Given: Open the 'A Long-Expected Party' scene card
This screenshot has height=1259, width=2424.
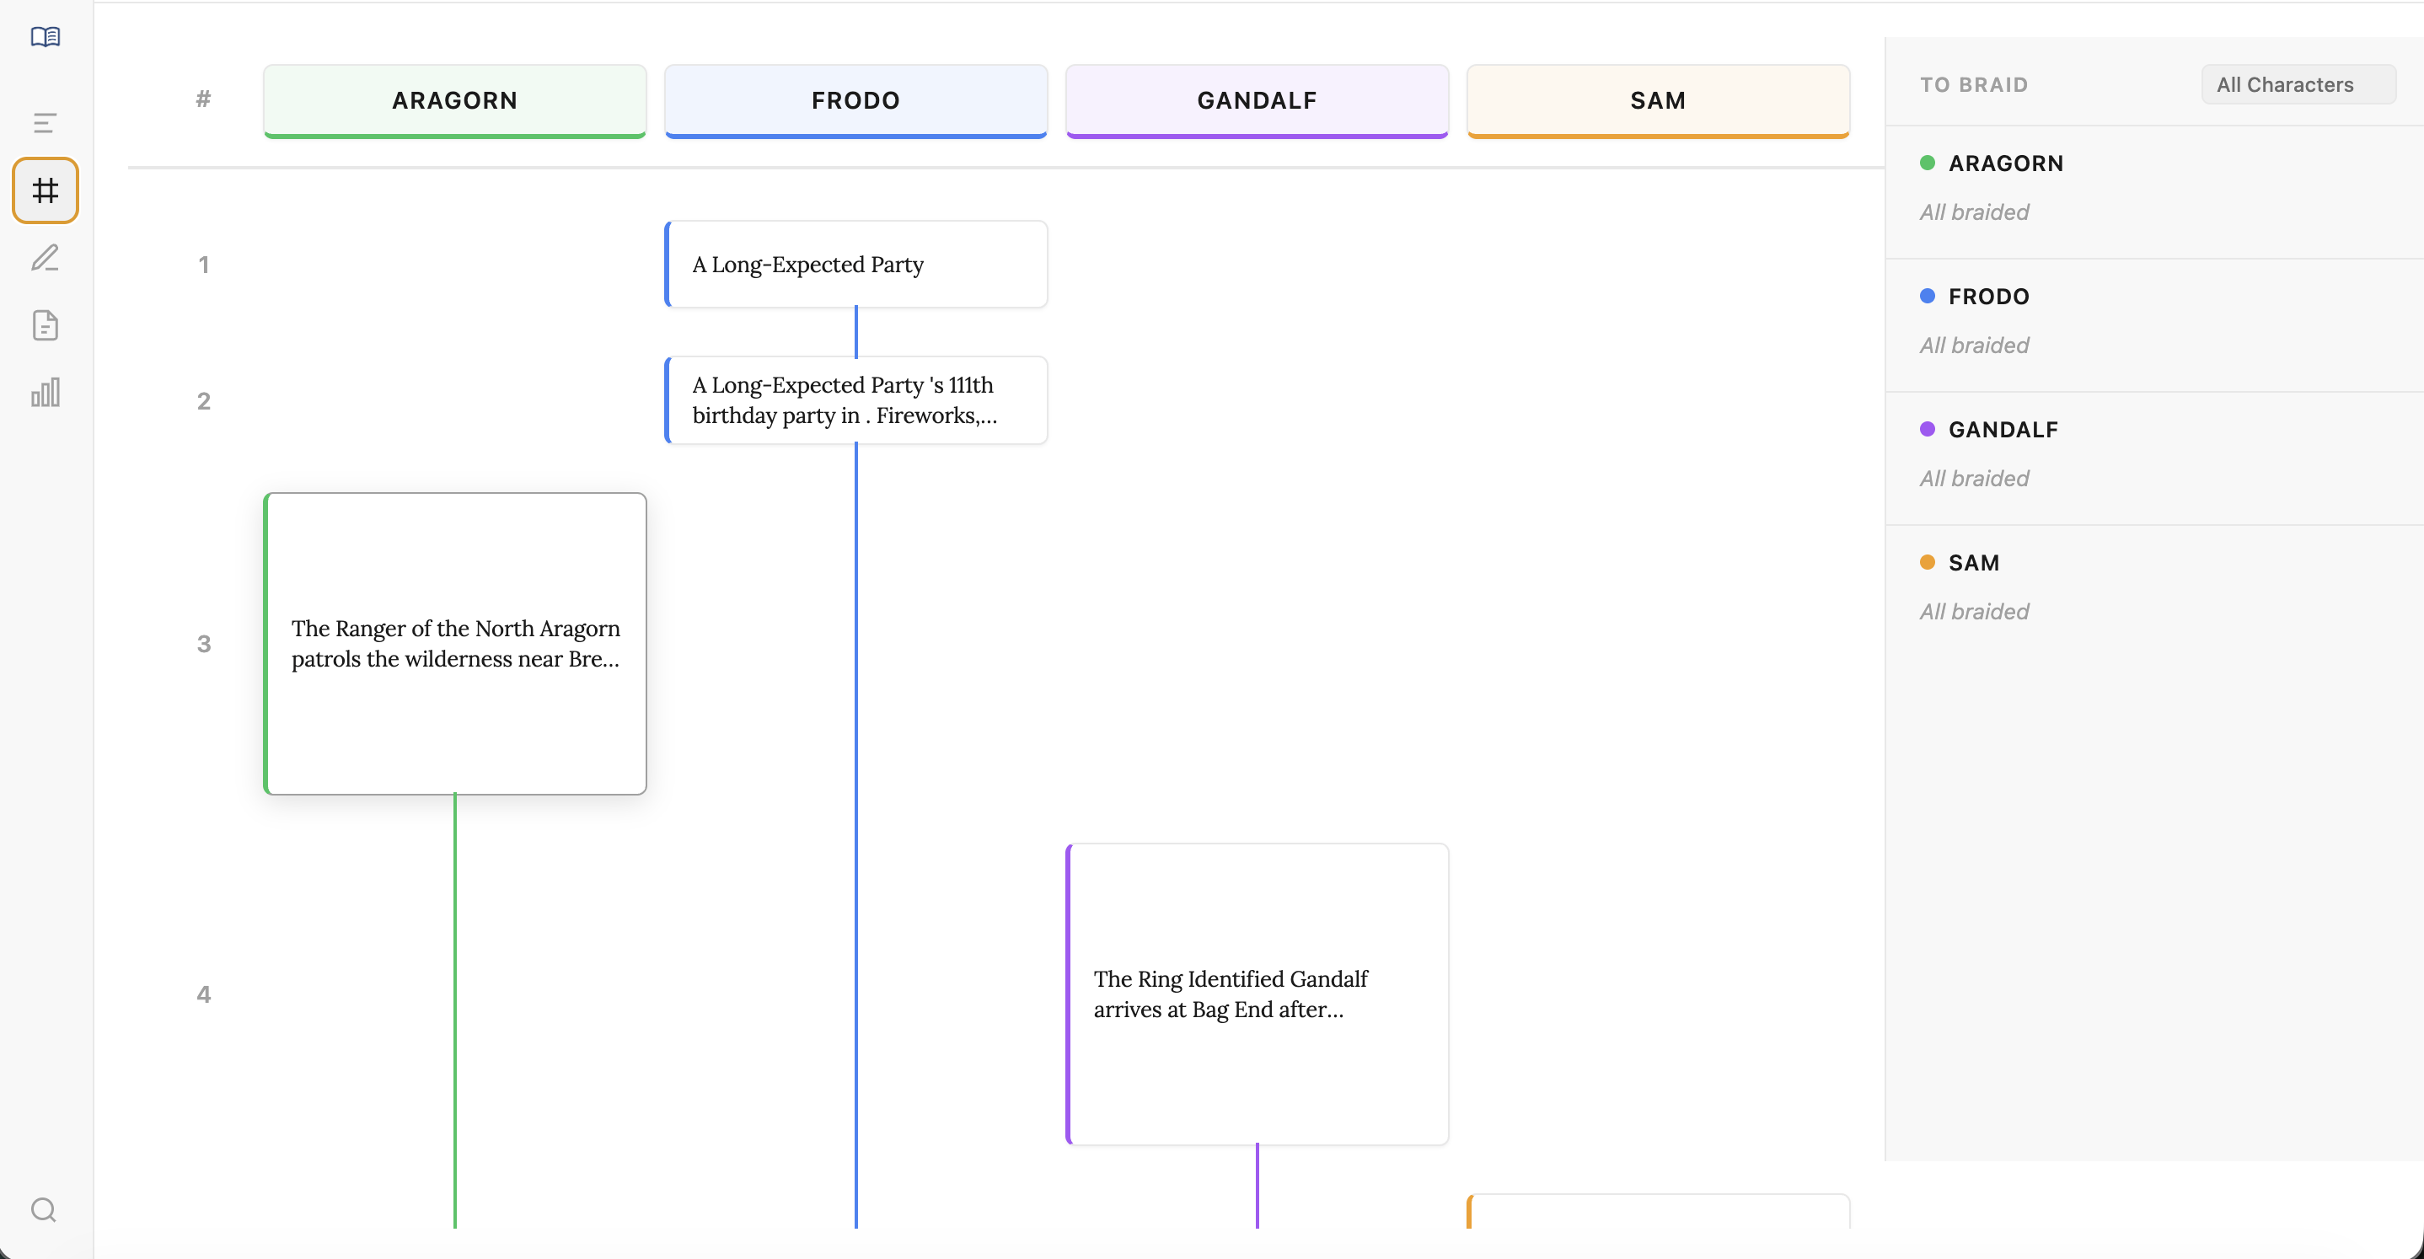Looking at the screenshot, I should coord(855,265).
